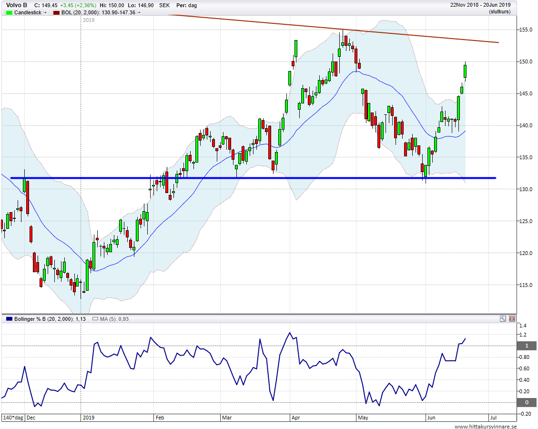The width and height of the screenshot is (538, 429).
Task: Click the 150.0 price axis label
Action: click(526, 62)
